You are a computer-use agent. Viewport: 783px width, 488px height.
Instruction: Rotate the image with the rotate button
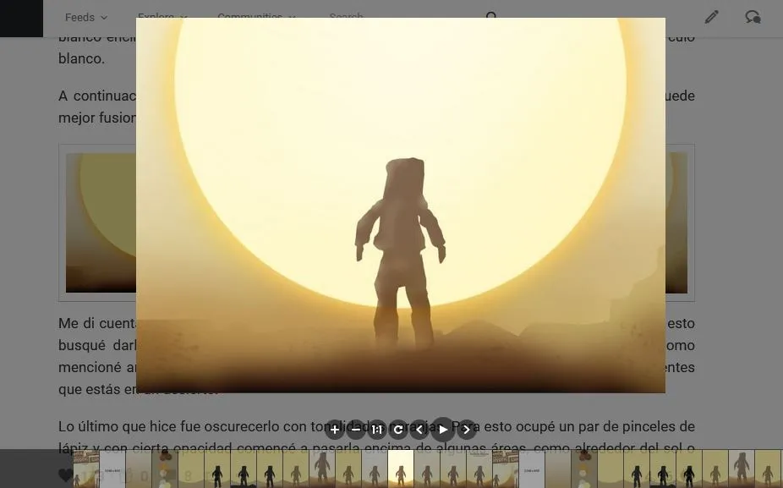pos(398,429)
